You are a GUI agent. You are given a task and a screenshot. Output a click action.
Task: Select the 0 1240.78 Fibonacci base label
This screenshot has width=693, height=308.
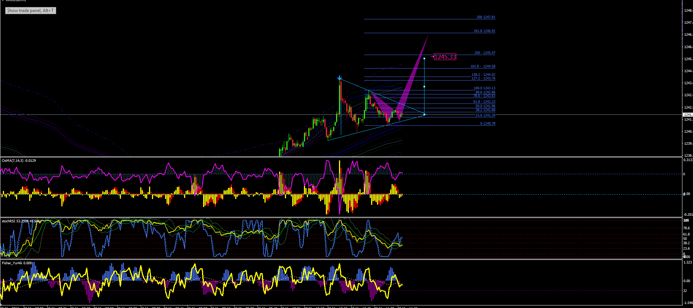pyautogui.click(x=488, y=124)
